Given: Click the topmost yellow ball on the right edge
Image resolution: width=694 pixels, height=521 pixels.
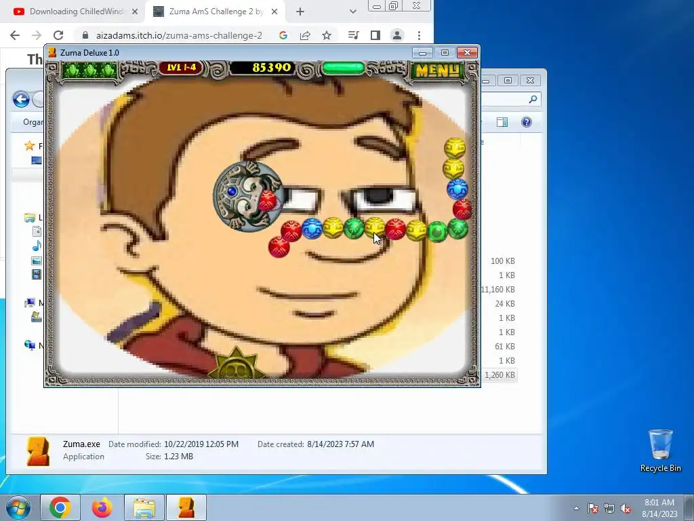Looking at the screenshot, I should click(x=455, y=148).
